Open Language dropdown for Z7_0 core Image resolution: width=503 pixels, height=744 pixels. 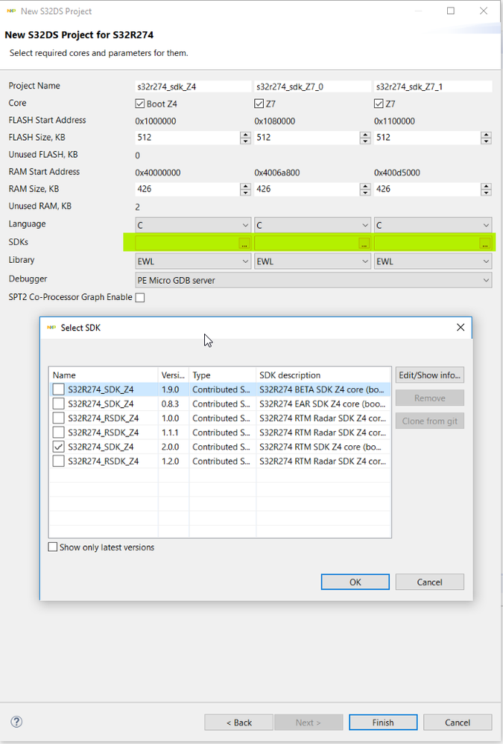coord(312,225)
